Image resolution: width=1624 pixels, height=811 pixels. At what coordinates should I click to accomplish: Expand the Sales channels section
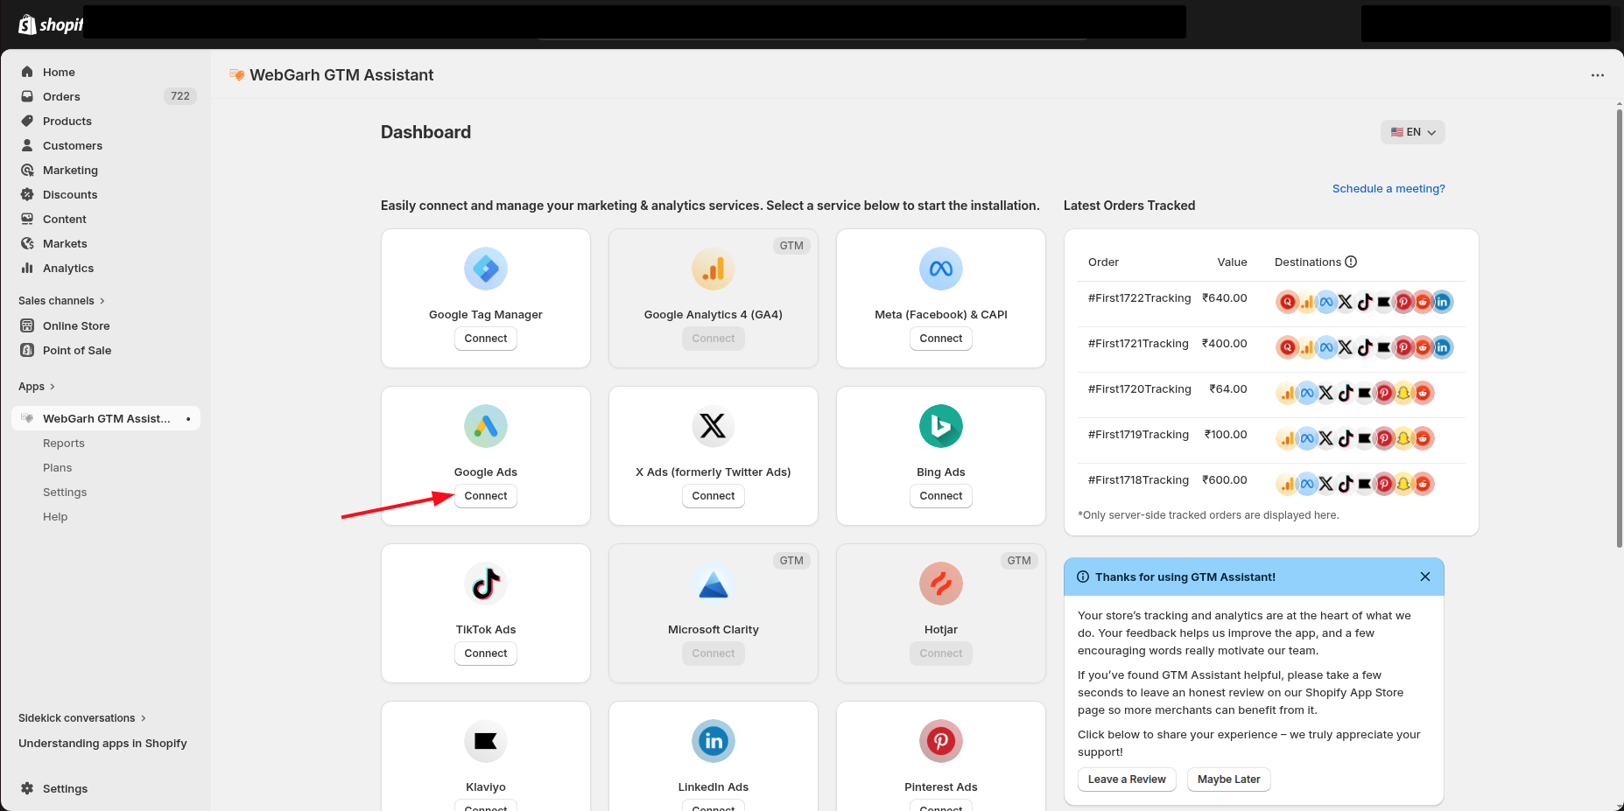(61, 300)
